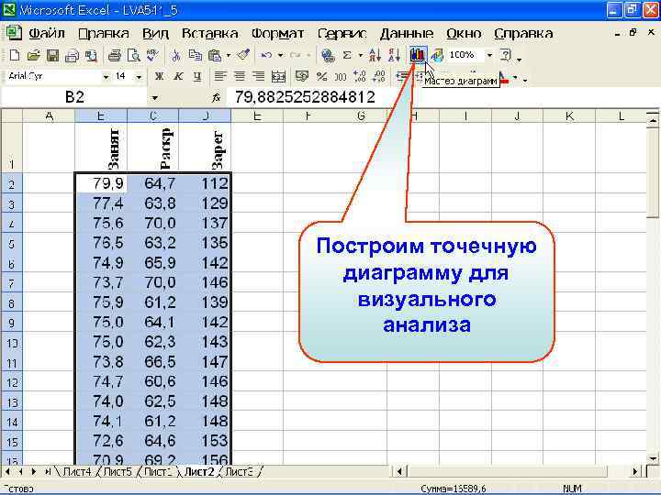Click the horizontal scrollbar left arrow
Viewport: 661px width, 495px height.
coord(399,472)
